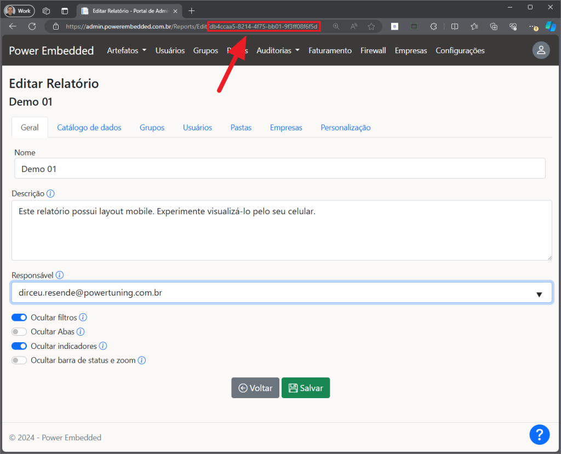Image resolution: width=561 pixels, height=454 pixels.
Task: Switch to the Catálogo de dados tab
Action: click(x=89, y=128)
